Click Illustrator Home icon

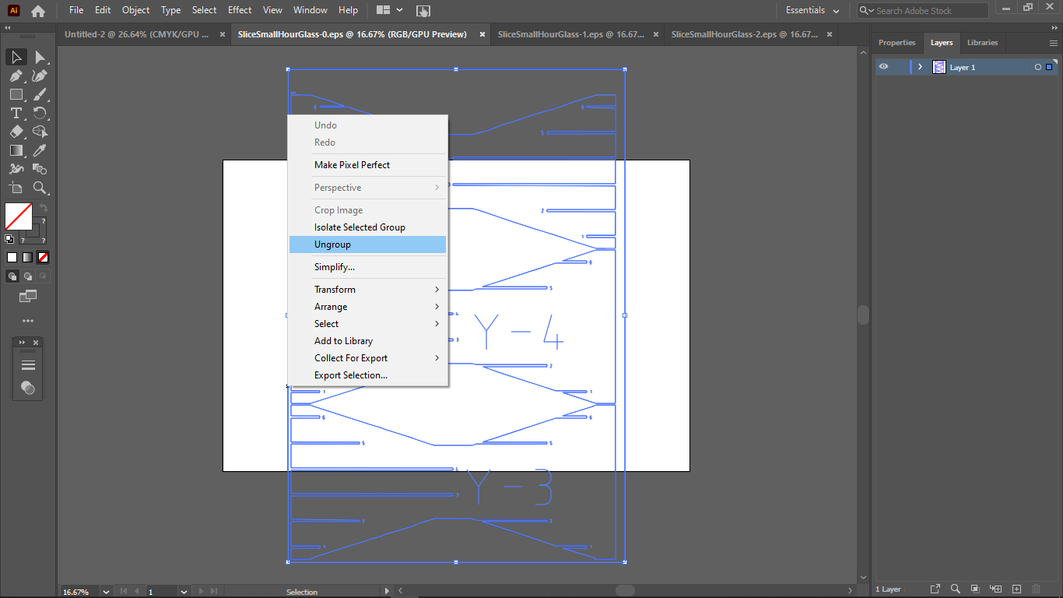(38, 11)
